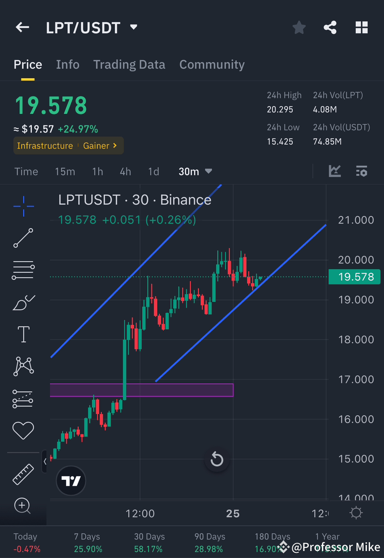Select the XABCD pattern tool
This screenshot has height=558, width=384.
23,366
